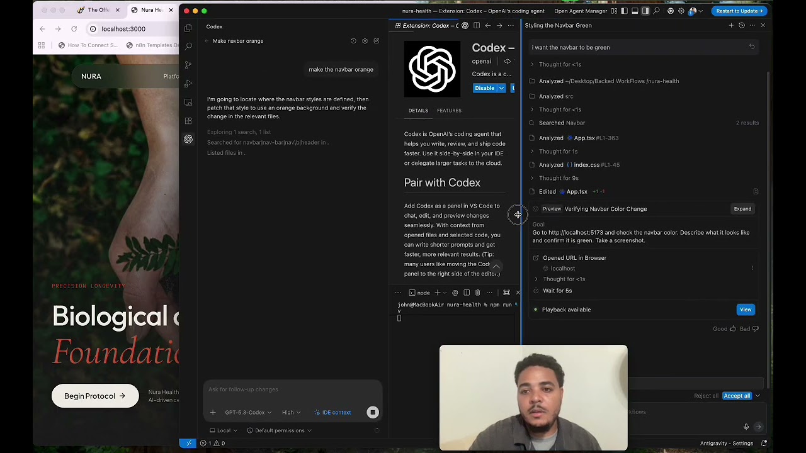The image size is (806, 453).
Task: Maximize the terminal panel size
Action: point(506,293)
